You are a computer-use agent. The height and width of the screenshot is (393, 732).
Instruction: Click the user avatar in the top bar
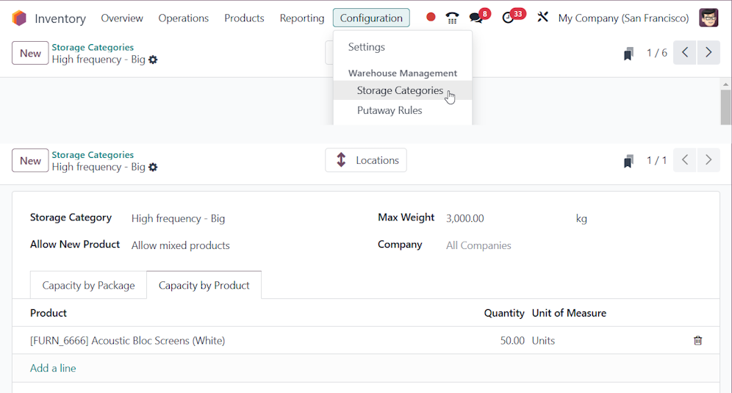point(708,18)
